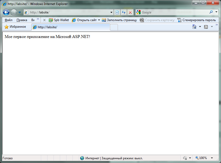Click Сохранить карточку toolbar button
This screenshot has height=163, width=221.
tap(157, 20)
